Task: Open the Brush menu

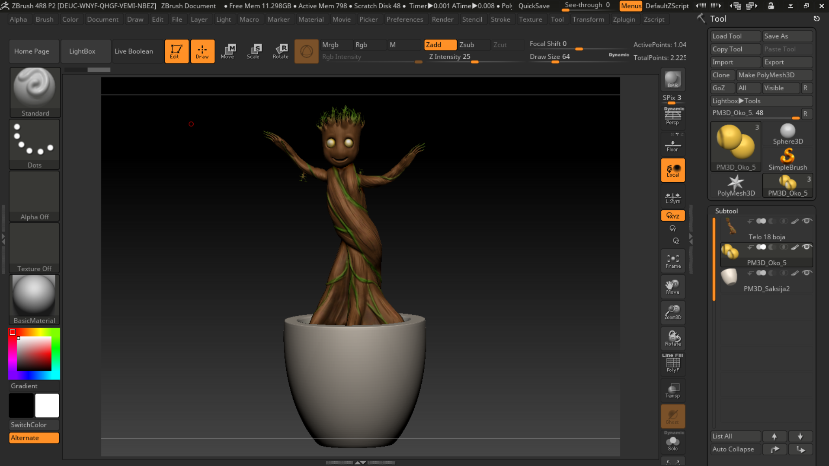Action: point(45,19)
